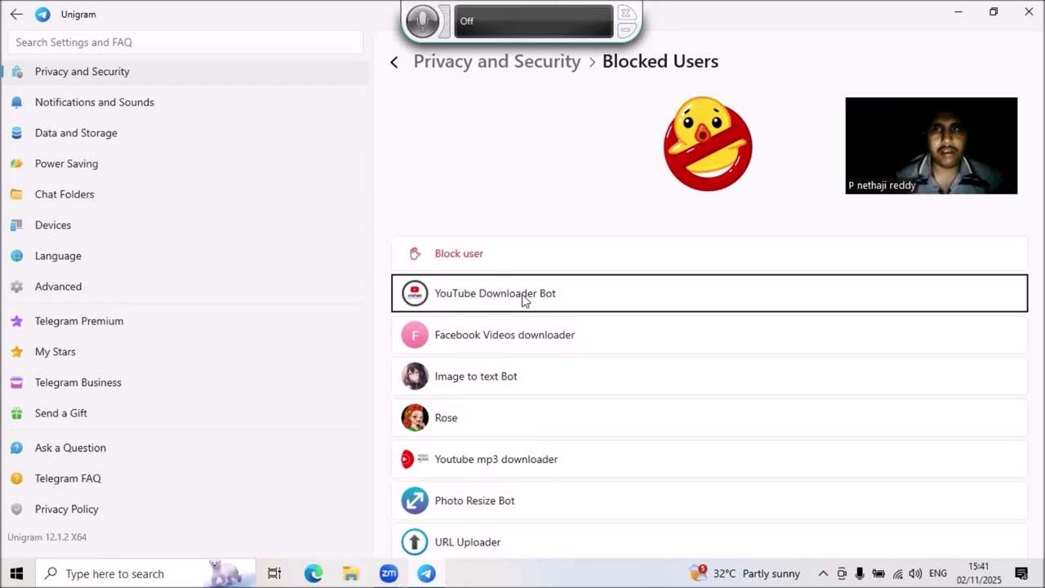The image size is (1045, 588).
Task: Click the YouTube Downloader Bot avatar
Action: pyautogui.click(x=415, y=293)
